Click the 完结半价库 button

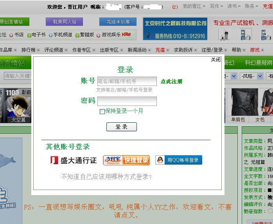pyautogui.click(x=118, y=22)
